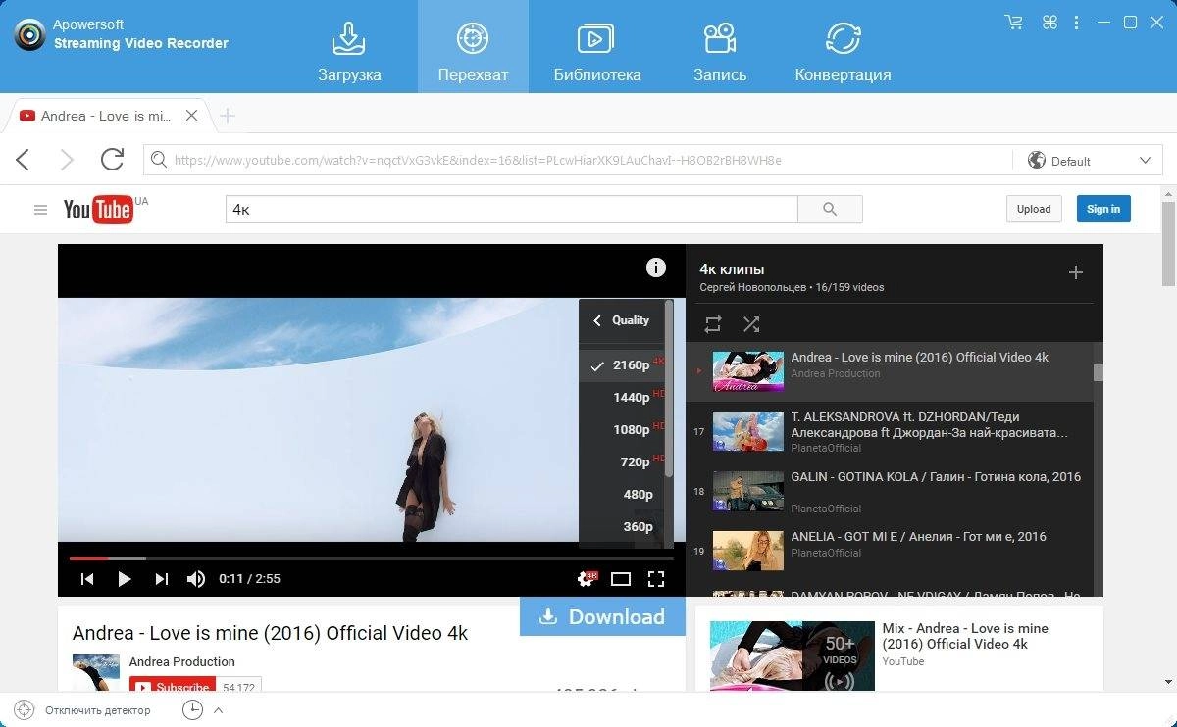The width and height of the screenshot is (1177, 727).
Task: Open the schedule clock icon
Action: click(192, 710)
